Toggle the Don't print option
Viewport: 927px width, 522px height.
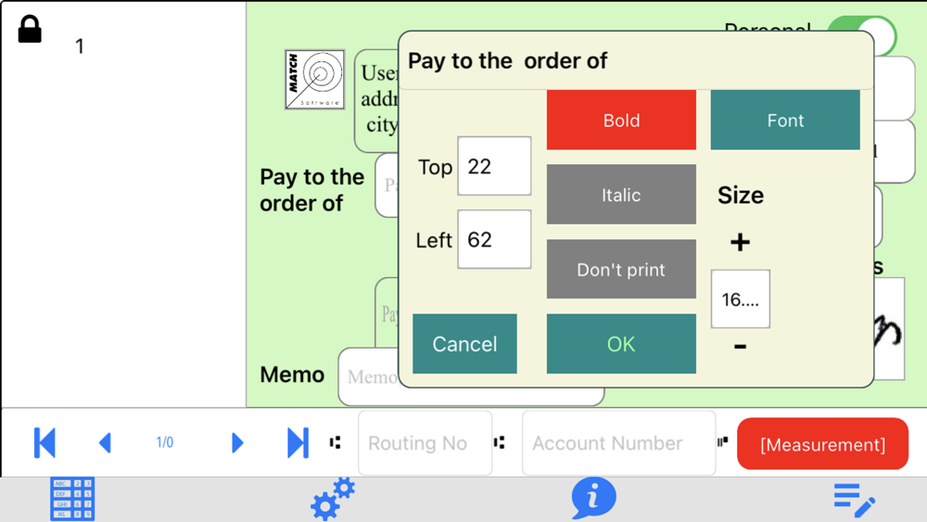click(x=621, y=270)
